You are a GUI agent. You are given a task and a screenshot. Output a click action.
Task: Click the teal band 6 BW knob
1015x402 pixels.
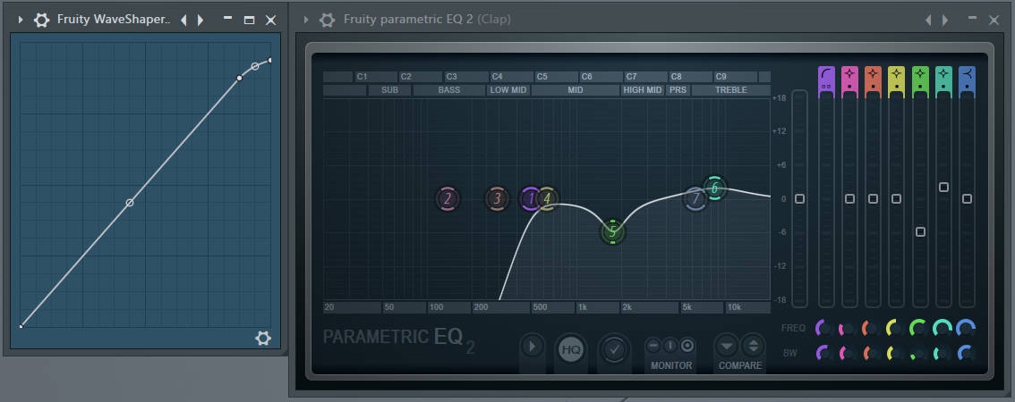pyautogui.click(x=942, y=354)
